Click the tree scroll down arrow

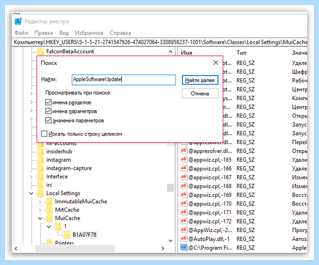click(171, 241)
